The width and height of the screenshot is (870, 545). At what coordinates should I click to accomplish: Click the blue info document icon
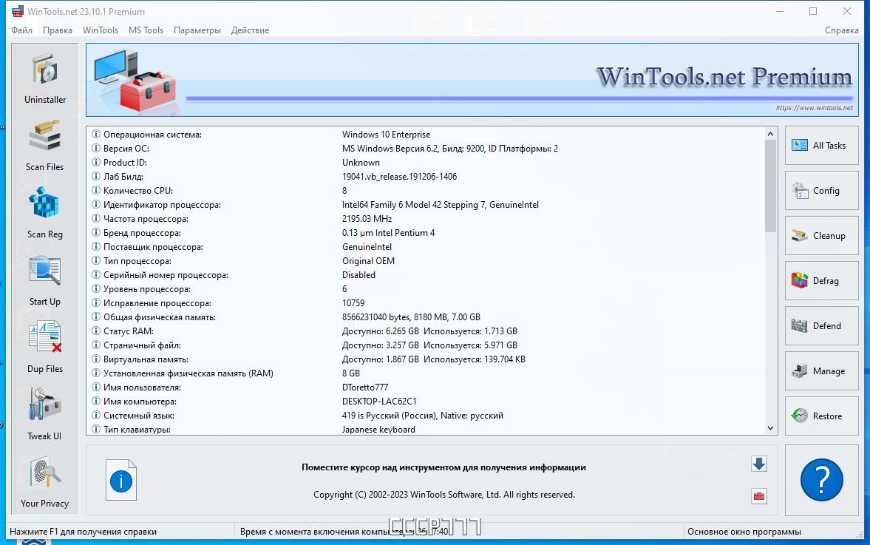(x=121, y=480)
